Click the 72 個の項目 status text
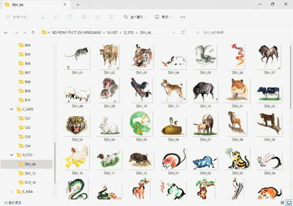Screen dimensions: 293x206 pos(13,203)
